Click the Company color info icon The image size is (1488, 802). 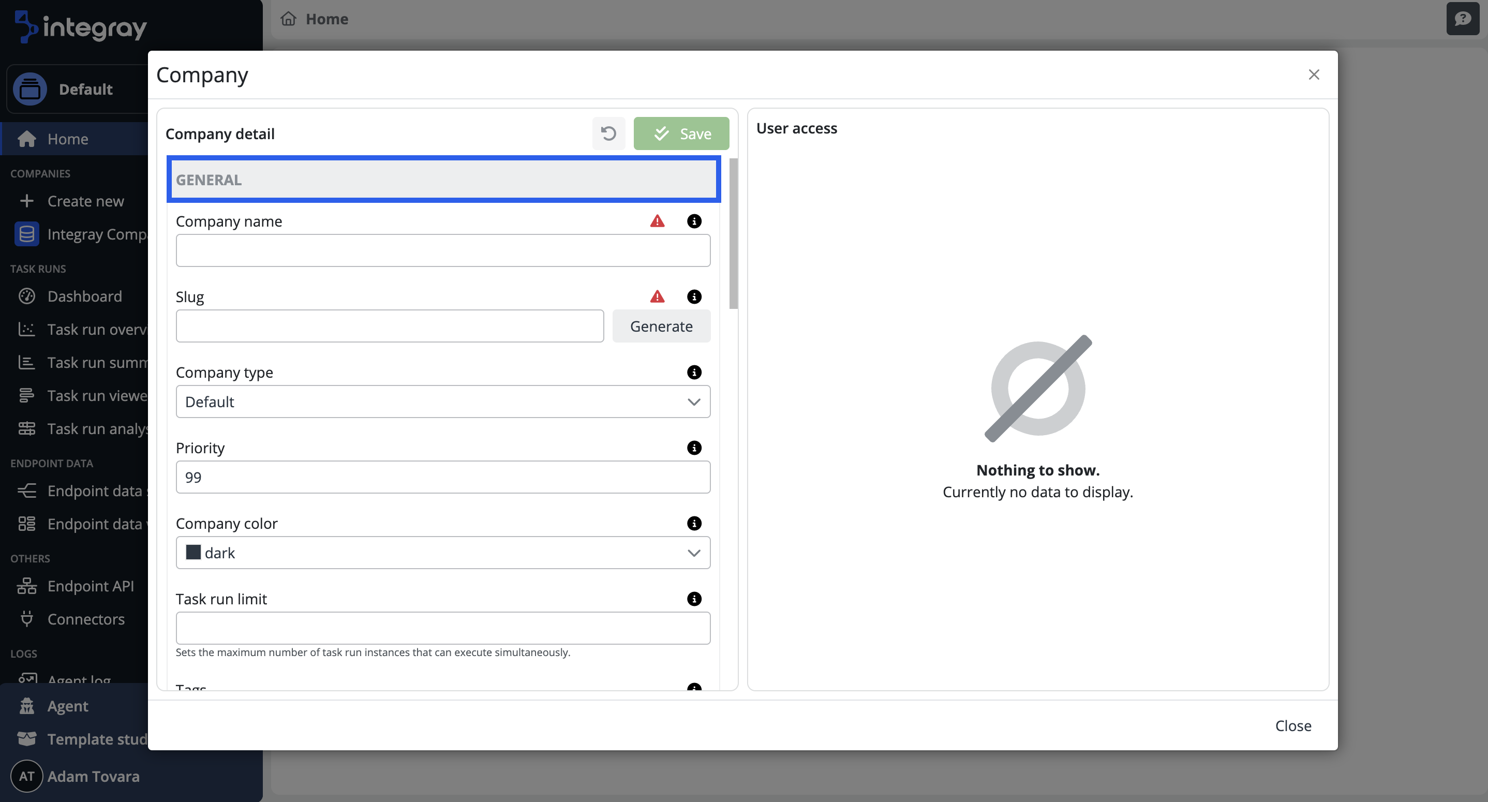[x=694, y=524]
